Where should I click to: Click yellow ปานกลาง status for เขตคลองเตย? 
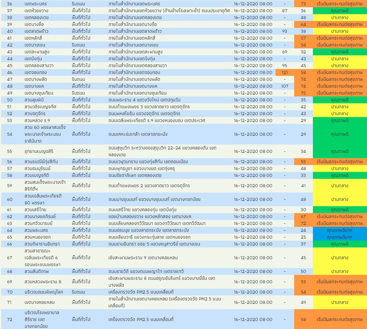(x=340, y=18)
